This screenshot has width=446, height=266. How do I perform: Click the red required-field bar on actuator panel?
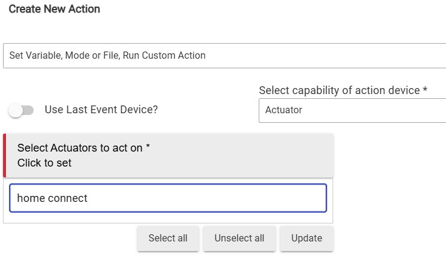pos(5,156)
